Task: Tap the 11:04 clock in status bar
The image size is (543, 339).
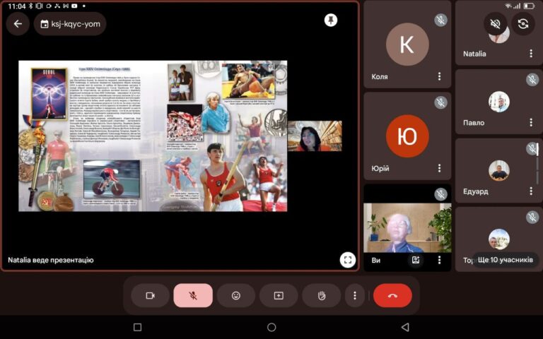Action: (x=17, y=6)
